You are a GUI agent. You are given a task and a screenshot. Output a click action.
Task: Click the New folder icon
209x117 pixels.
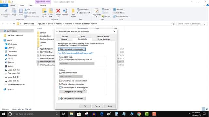73,11
